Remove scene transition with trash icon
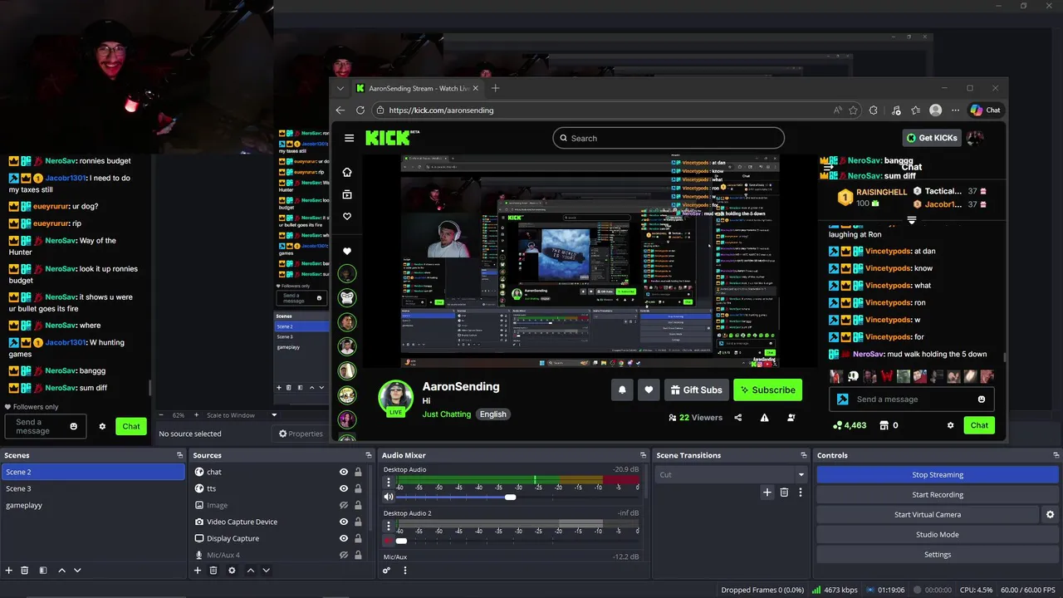 pyautogui.click(x=784, y=493)
